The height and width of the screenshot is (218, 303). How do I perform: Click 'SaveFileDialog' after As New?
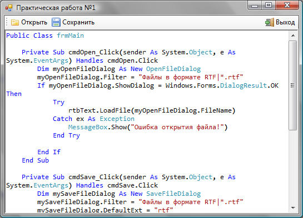click(173, 194)
